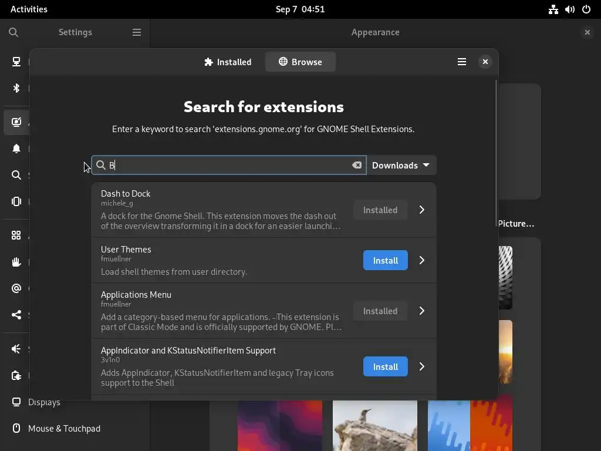601x451 pixels.
Task: Install AppIndicator and KStatusNotifierItem Support
Action: tap(385, 366)
